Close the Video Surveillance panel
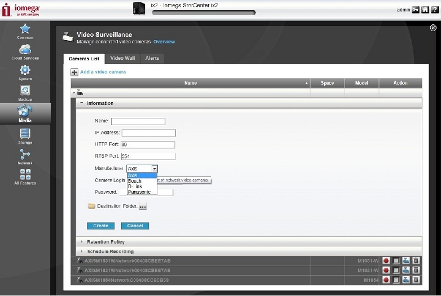 pyautogui.click(x=433, y=28)
